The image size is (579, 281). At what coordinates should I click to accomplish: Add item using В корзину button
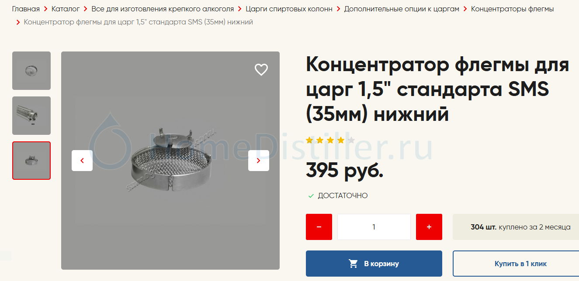tap(374, 264)
